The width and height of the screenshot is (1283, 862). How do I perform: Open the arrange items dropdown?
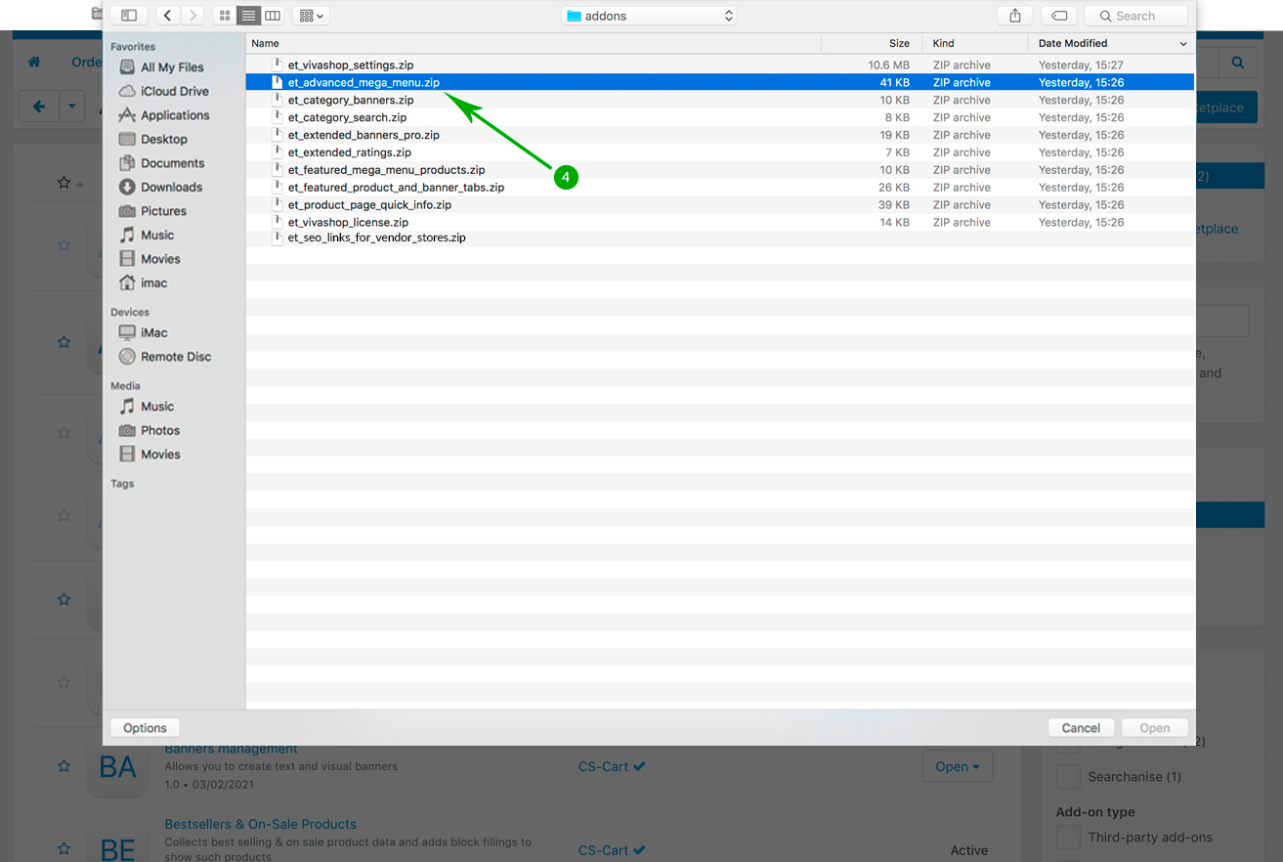click(x=311, y=16)
